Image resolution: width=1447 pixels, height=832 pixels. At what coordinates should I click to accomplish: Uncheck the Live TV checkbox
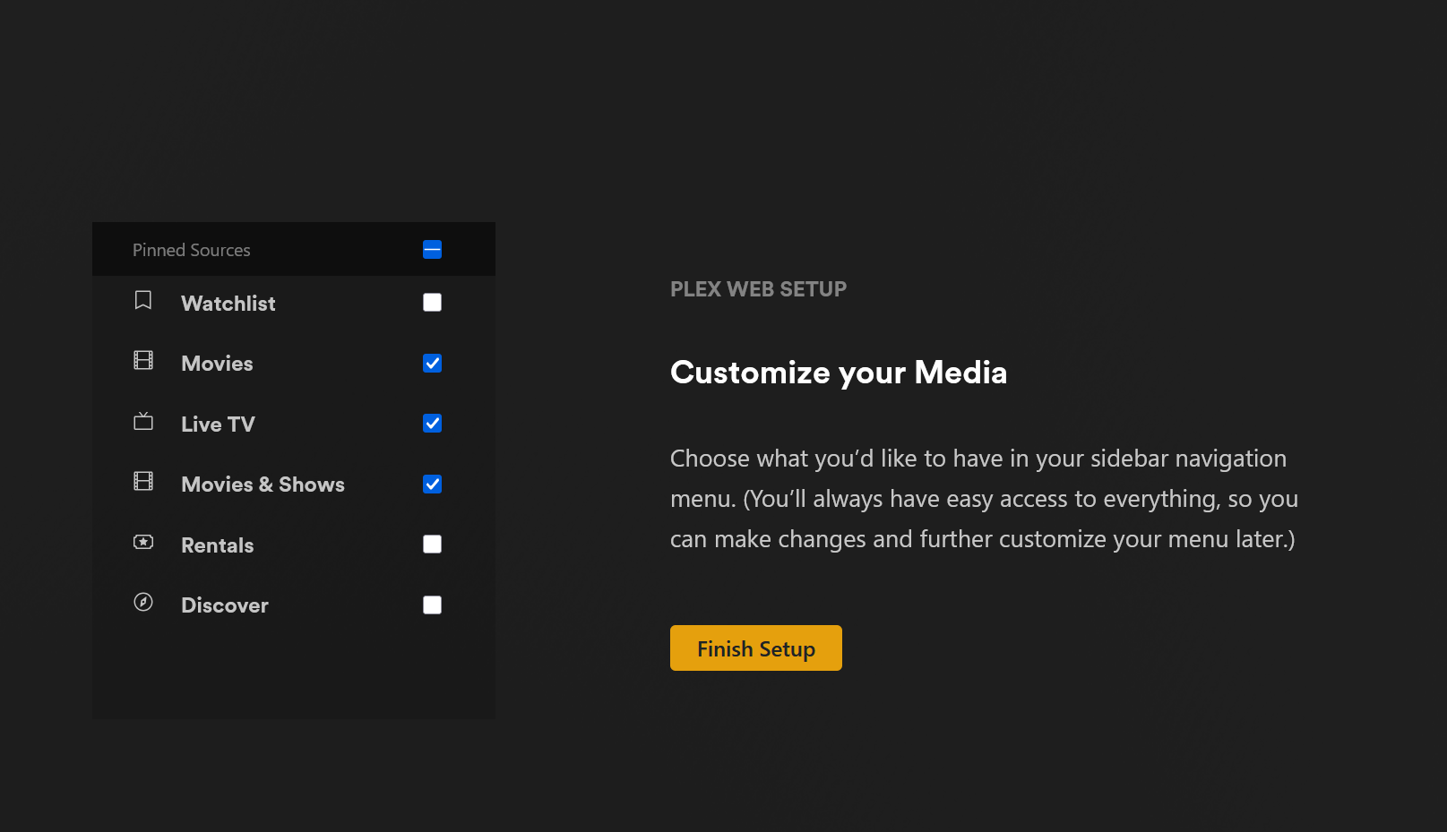(432, 424)
